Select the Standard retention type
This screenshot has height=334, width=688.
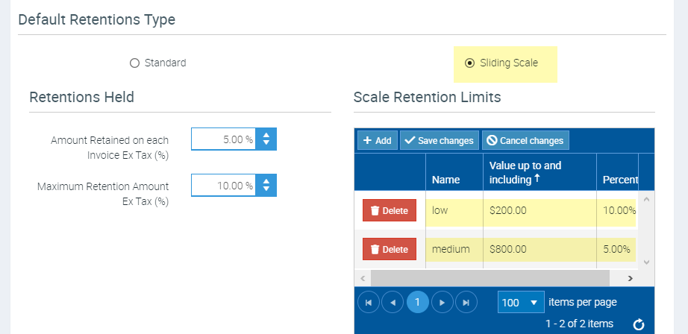[x=135, y=63]
